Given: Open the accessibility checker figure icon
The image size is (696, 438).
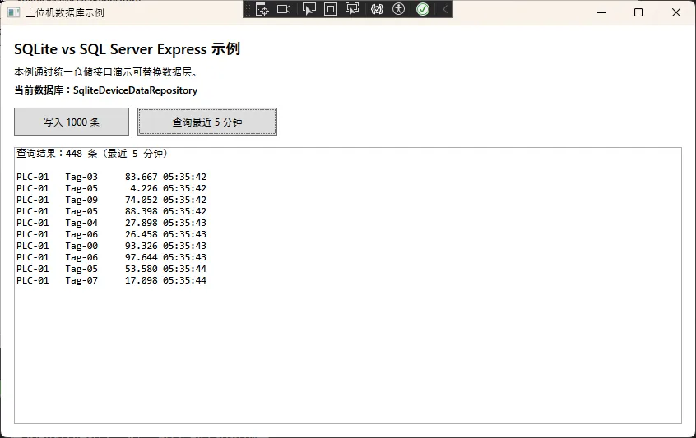Looking at the screenshot, I should pyautogui.click(x=399, y=9).
